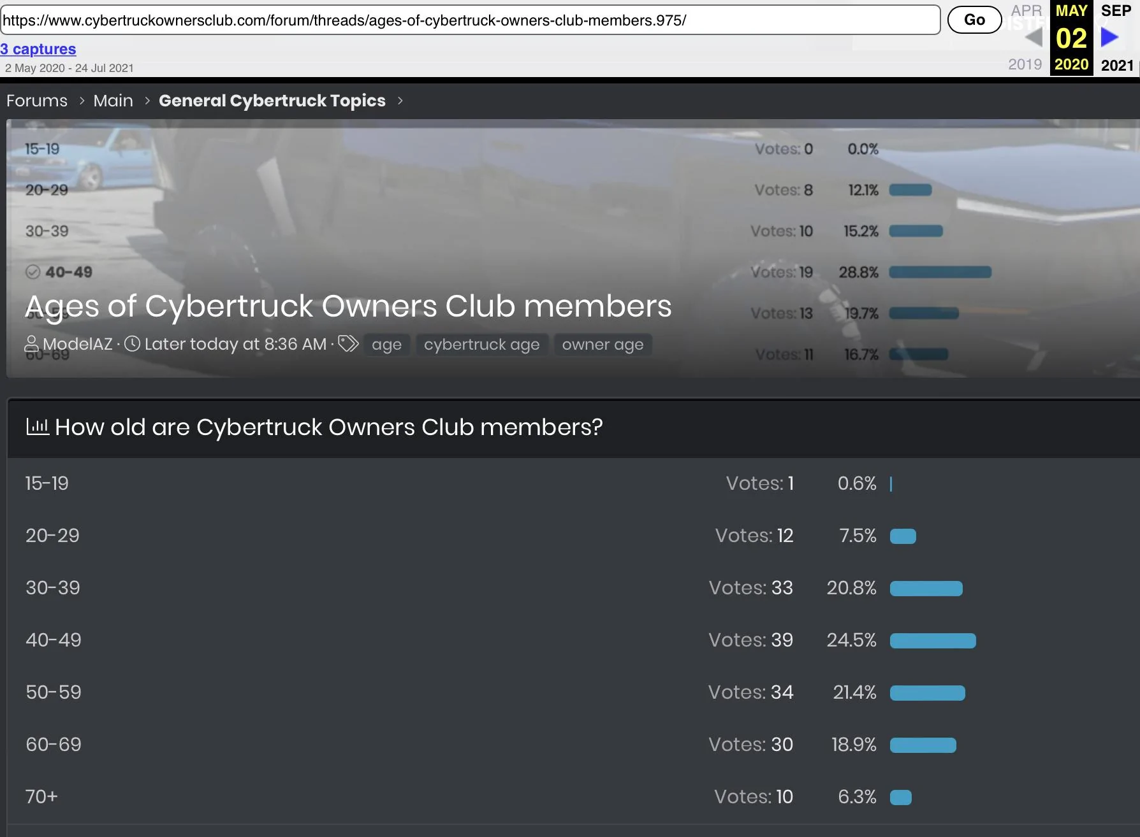Click 'Votes: 39' for the 40-49 row
This screenshot has width=1140, height=837.
[x=751, y=640]
